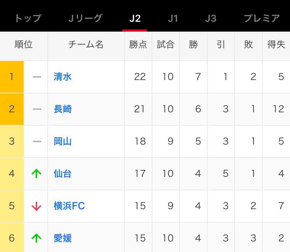The width and height of the screenshot is (290, 252).
Task: Click the 長崎 team link
Action: (x=63, y=109)
